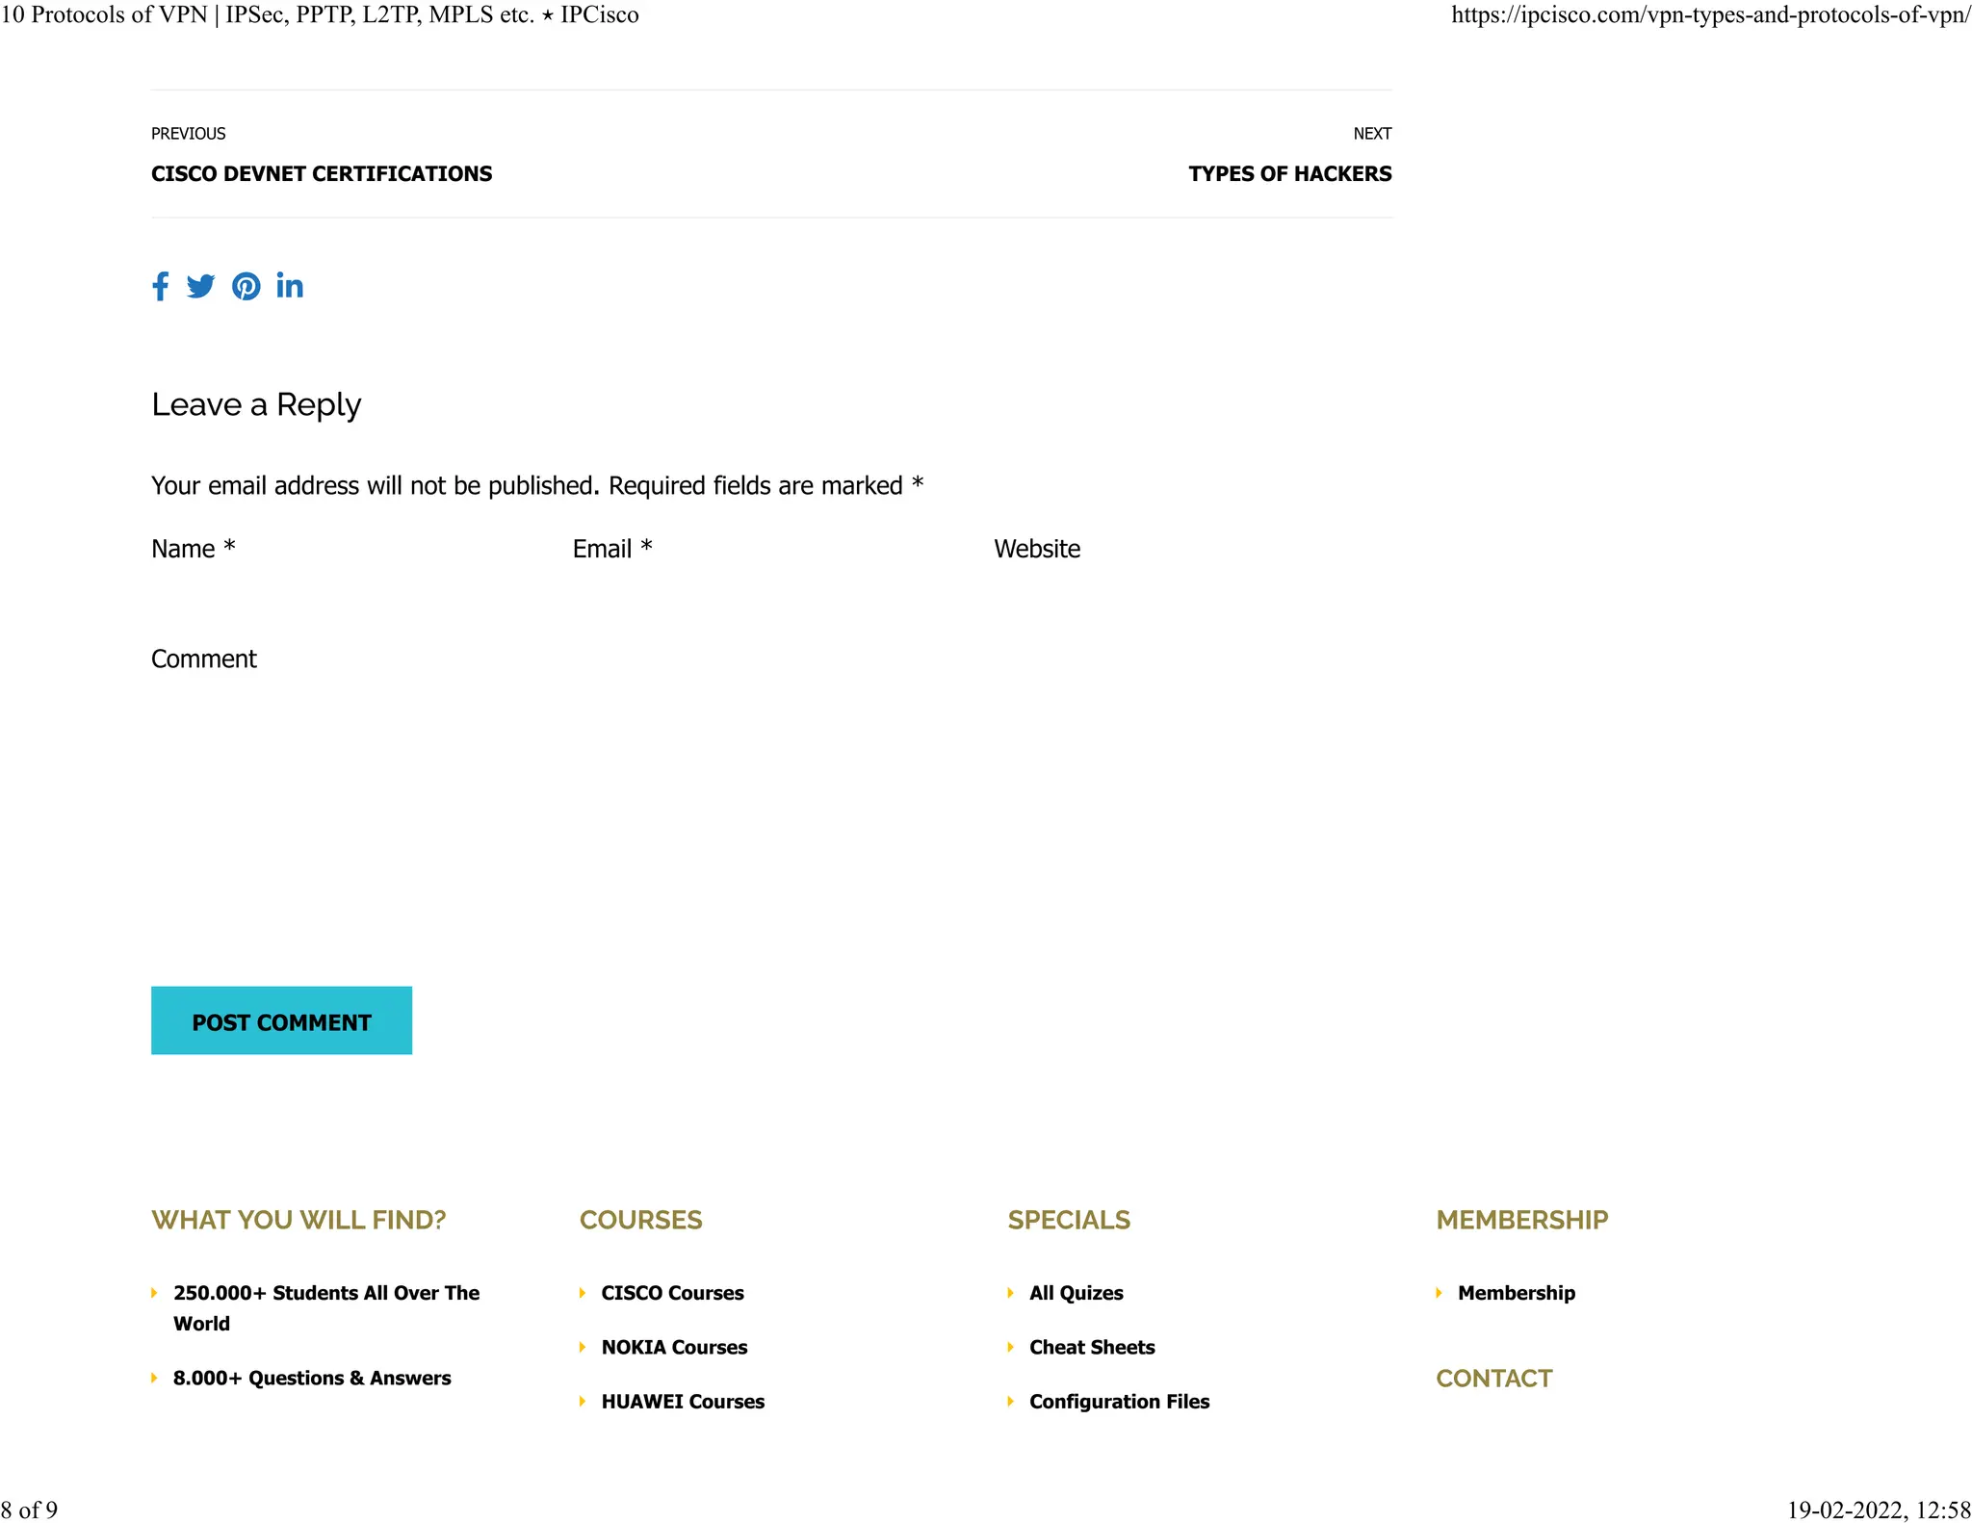Open CISCO Courses link
Screen dimensions: 1972x1523
(672, 1293)
